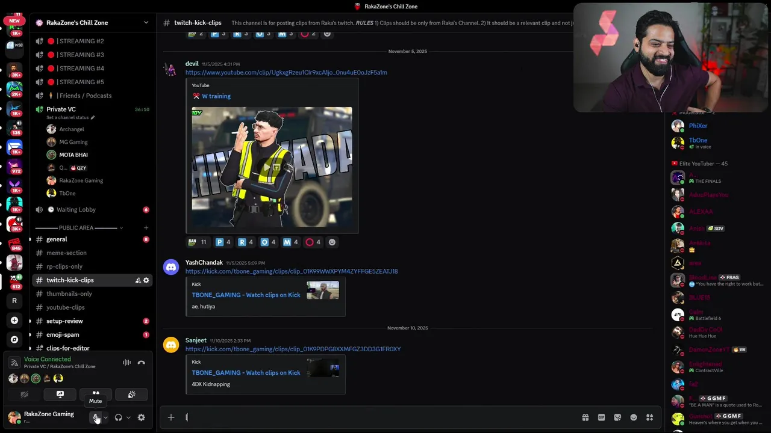Open headphone output options chevron
This screenshot has height=433, width=771.
128,417
